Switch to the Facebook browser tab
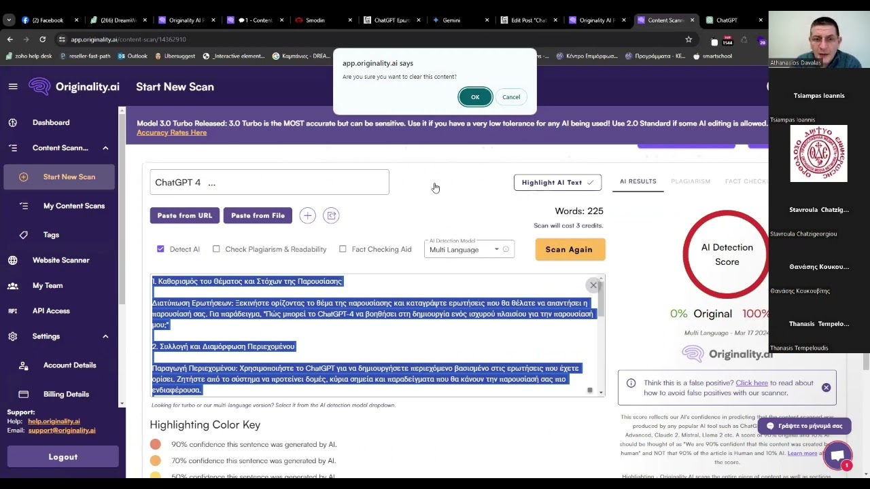 pyautogui.click(x=48, y=20)
